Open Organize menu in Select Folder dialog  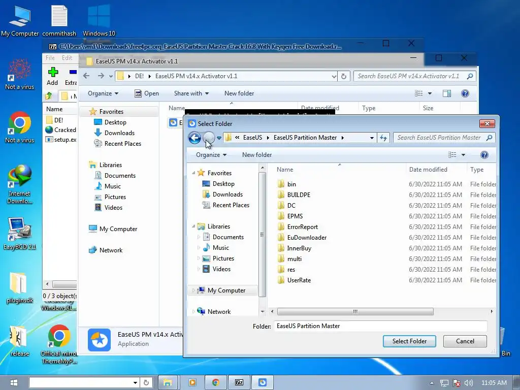[x=211, y=155]
